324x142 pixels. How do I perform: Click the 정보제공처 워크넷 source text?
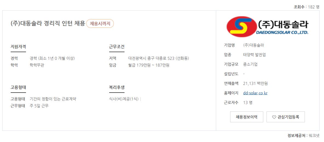(x=303, y=136)
